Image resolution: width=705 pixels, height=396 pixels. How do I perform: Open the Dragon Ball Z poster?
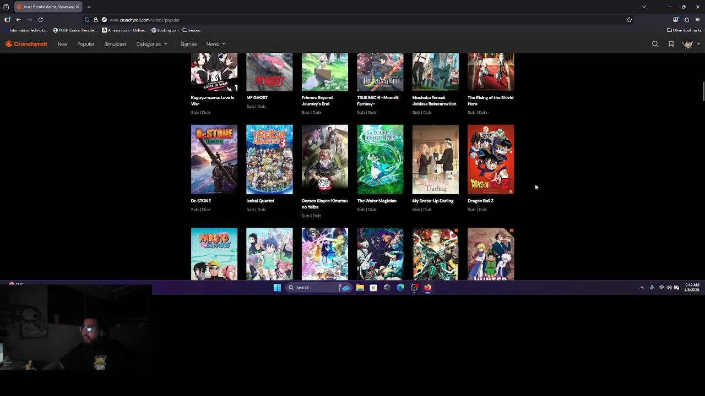[491, 159]
